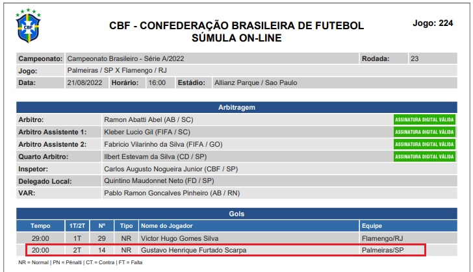Click the date 21/08/2022 field
The height and width of the screenshot is (272, 473).
click(x=86, y=82)
